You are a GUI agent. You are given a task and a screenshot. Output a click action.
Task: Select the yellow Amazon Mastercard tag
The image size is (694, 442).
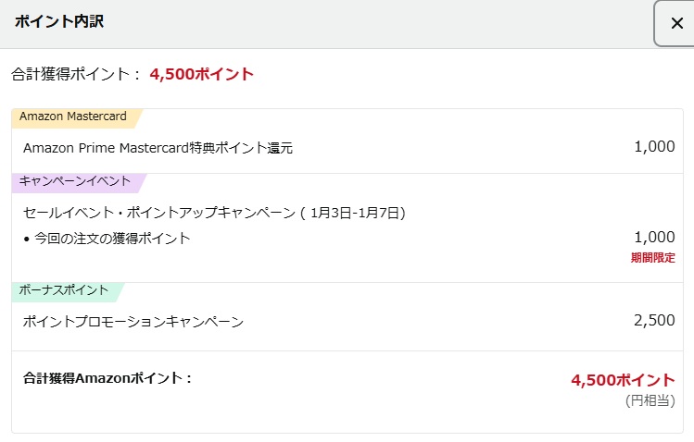pyautogui.click(x=73, y=117)
